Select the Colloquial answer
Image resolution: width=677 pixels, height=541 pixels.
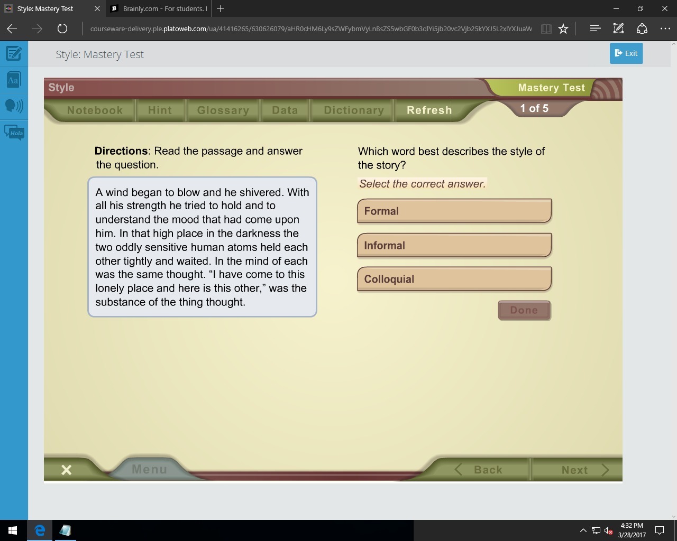[454, 279]
